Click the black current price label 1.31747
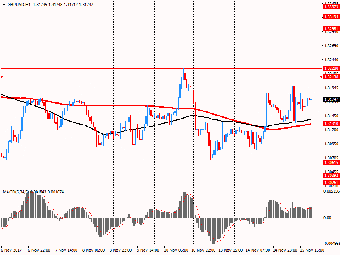This screenshot has height=255, width=340. pos(331,99)
